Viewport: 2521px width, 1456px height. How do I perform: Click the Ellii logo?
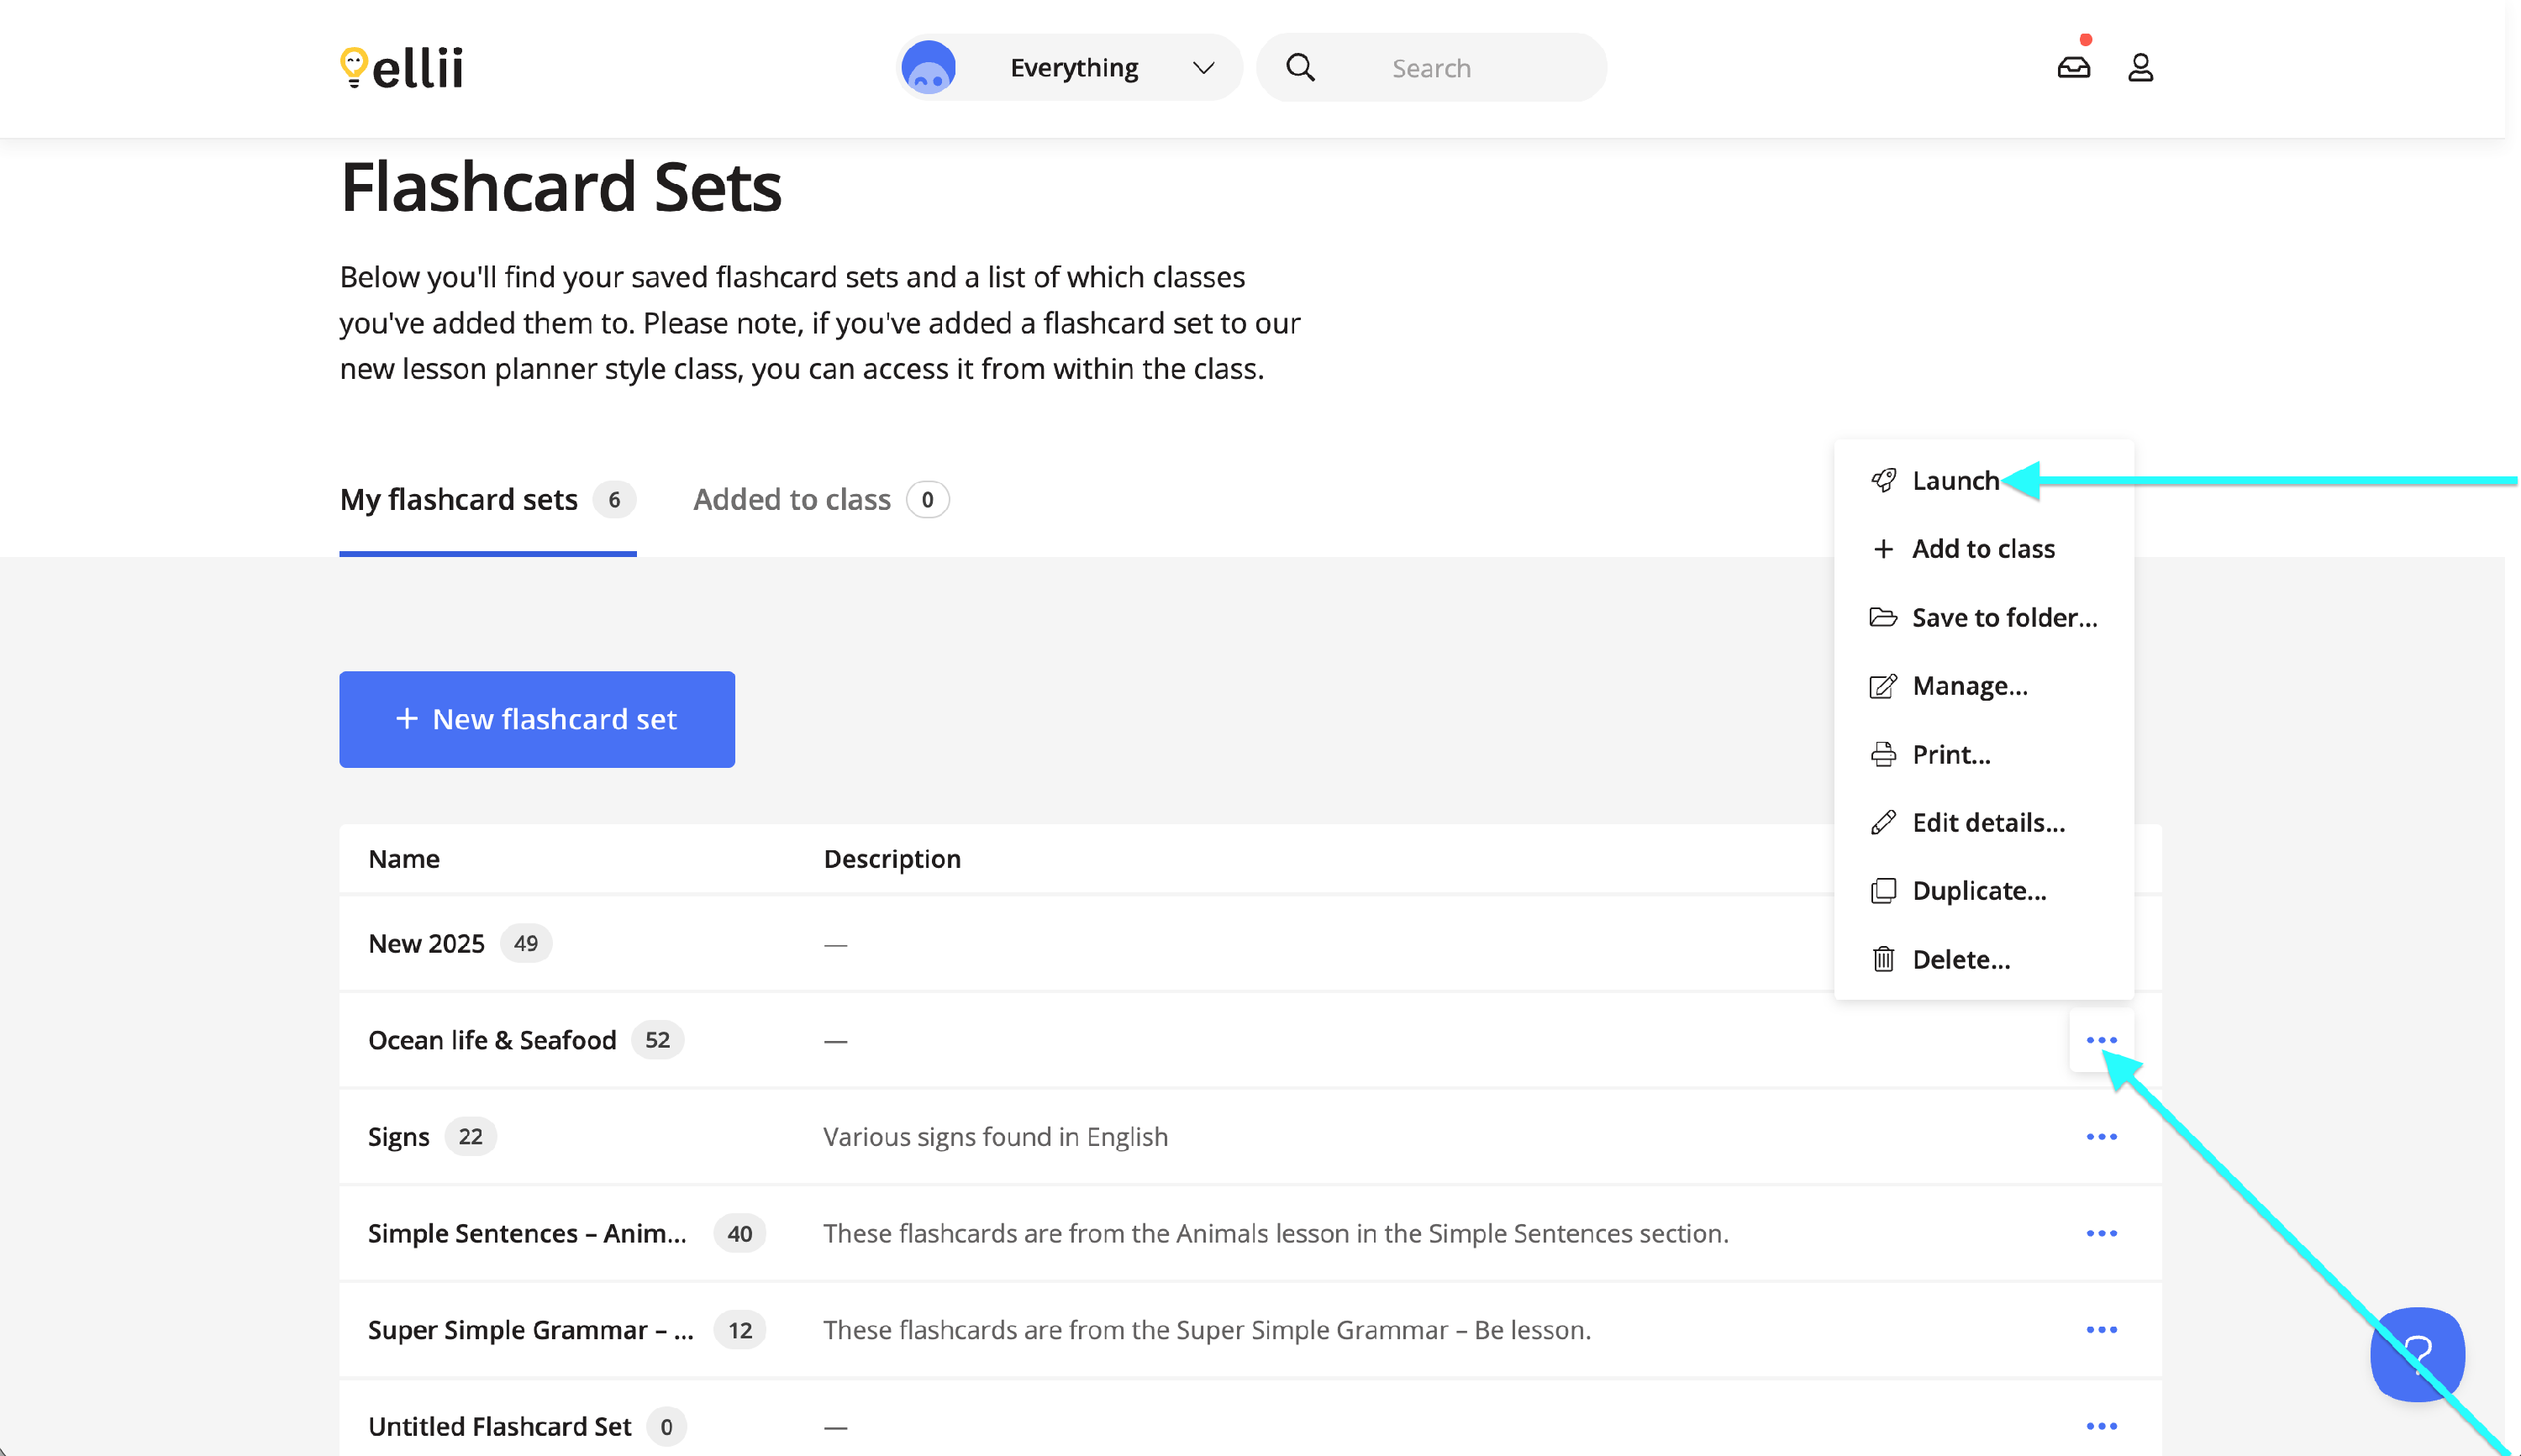[401, 68]
